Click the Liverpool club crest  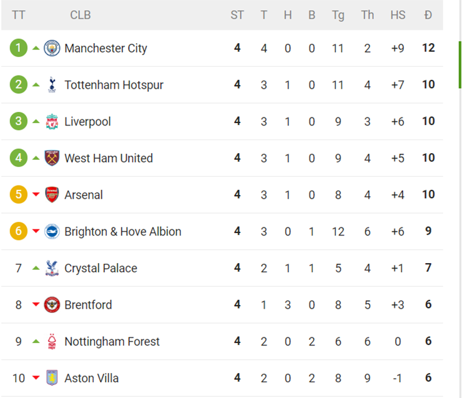click(52, 122)
